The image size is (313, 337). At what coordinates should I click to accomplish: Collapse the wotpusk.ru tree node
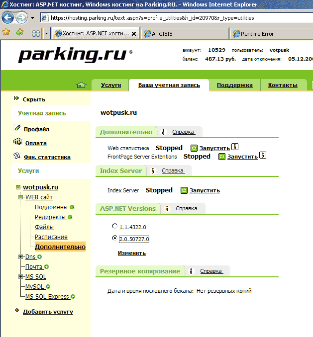(x=18, y=187)
